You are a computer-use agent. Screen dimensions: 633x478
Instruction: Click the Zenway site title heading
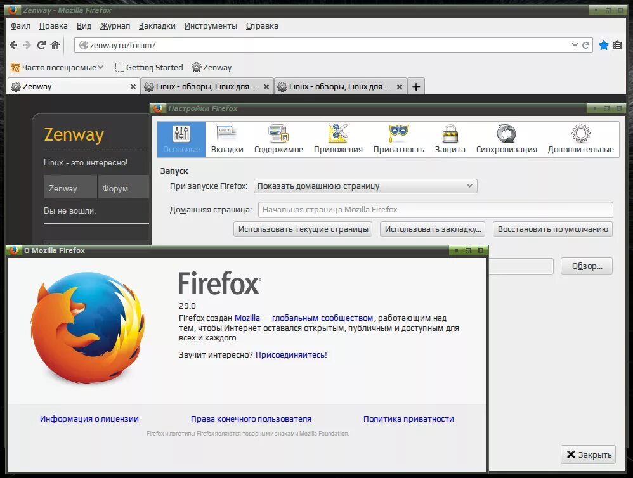(x=74, y=135)
